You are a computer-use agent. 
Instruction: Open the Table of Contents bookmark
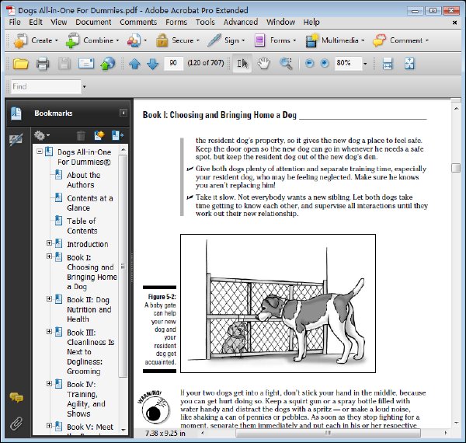tap(82, 226)
